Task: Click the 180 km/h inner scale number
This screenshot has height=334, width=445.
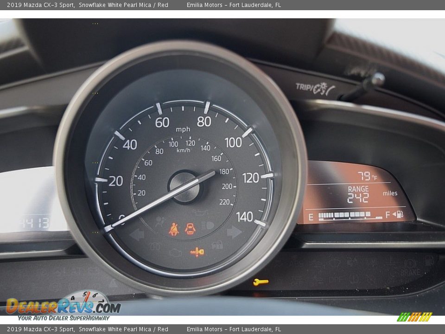Action: tap(224, 172)
